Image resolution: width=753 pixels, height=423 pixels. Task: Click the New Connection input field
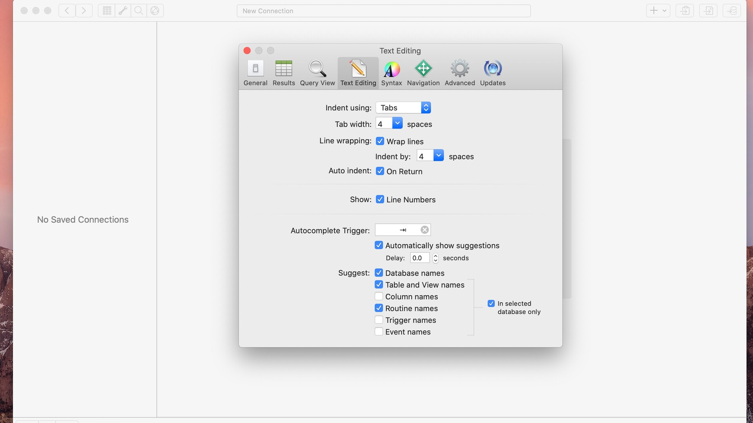click(384, 11)
